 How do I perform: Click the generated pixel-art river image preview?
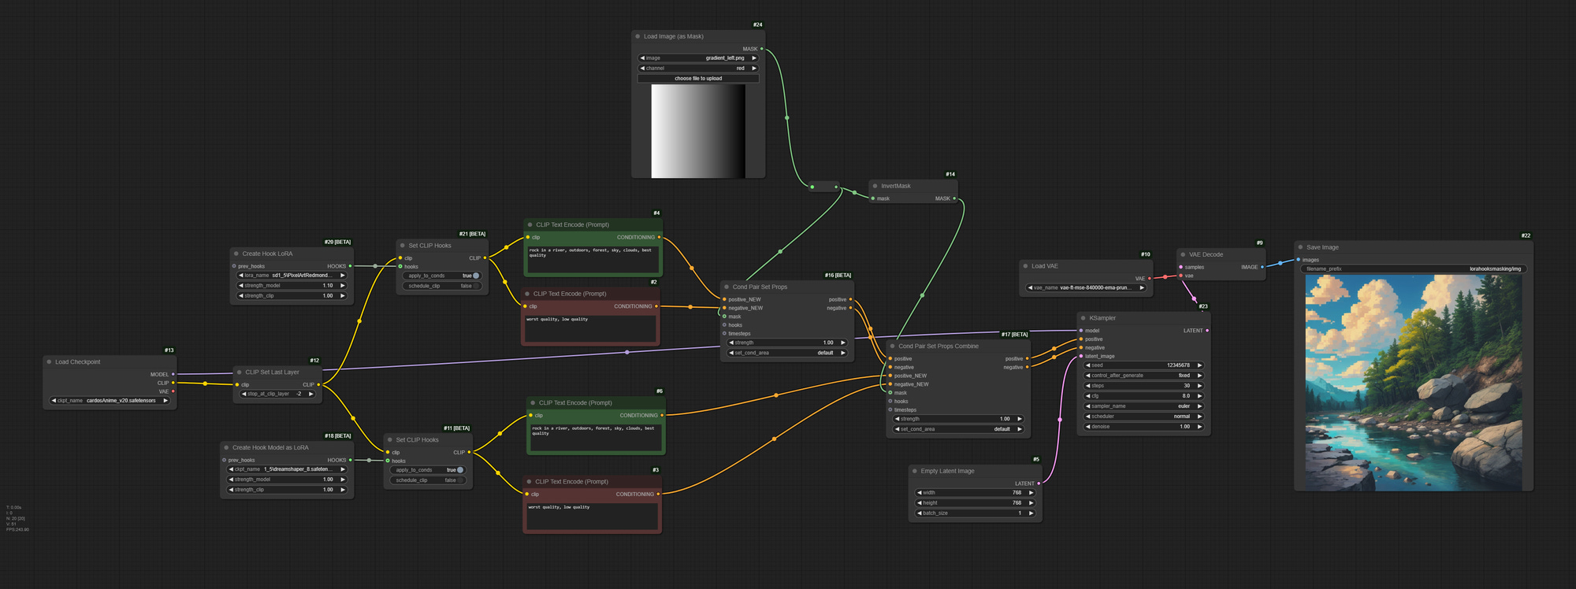coord(1414,383)
